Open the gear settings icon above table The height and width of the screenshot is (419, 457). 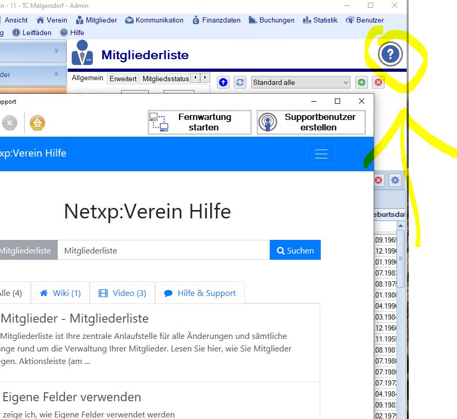(x=395, y=180)
